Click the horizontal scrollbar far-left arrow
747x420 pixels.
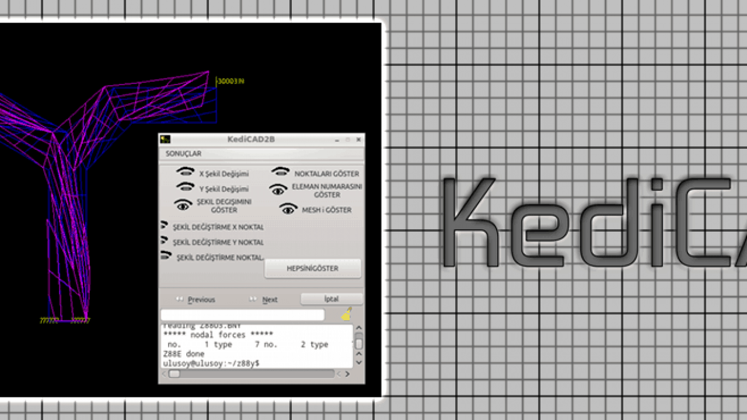(x=165, y=374)
